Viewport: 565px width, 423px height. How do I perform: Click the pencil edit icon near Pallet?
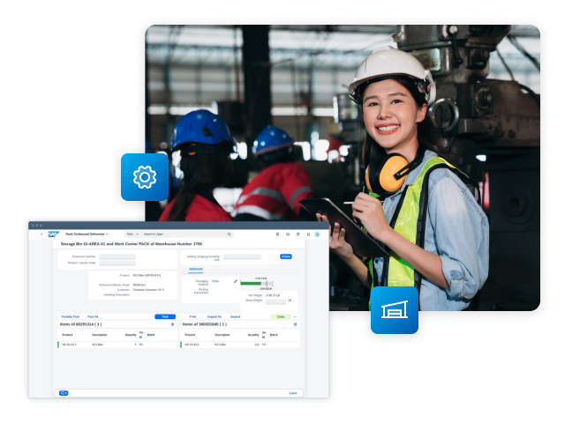235,281
